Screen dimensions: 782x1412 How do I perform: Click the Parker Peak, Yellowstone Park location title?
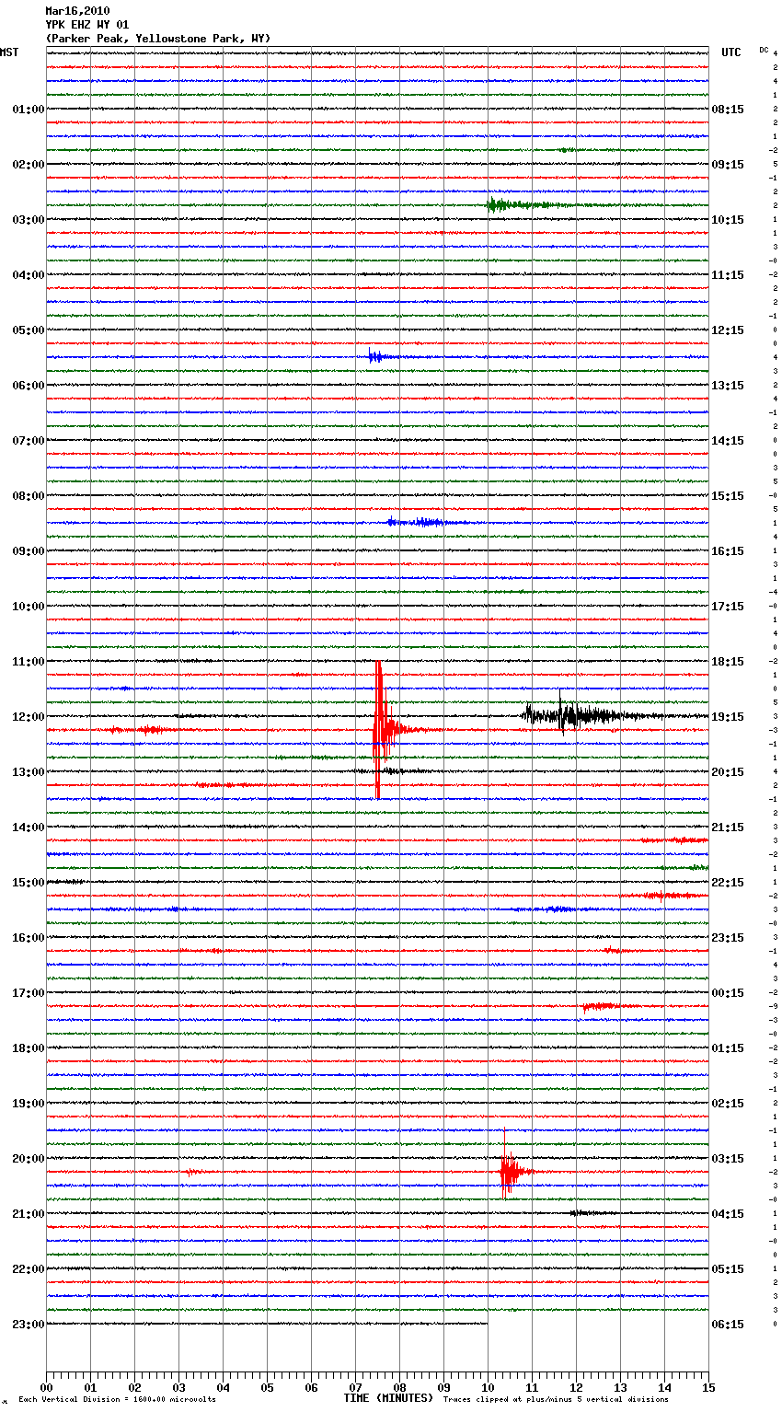tap(158, 39)
